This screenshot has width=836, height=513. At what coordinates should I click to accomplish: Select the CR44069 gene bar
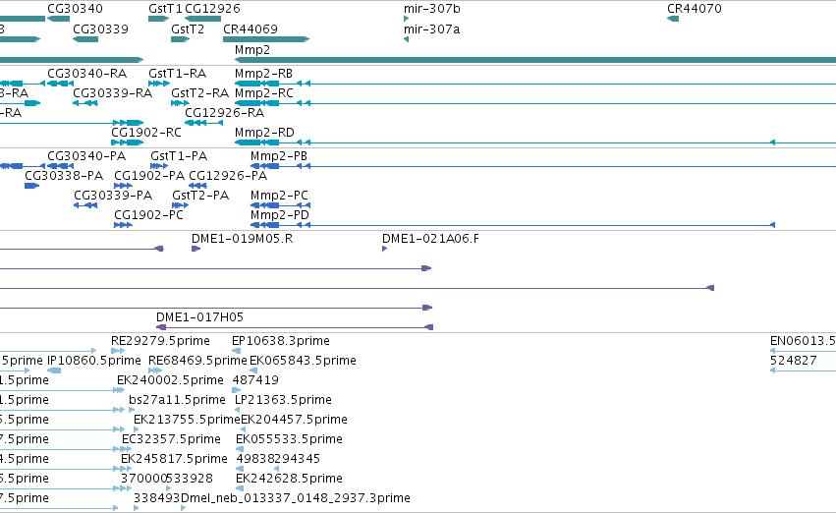coord(266,39)
